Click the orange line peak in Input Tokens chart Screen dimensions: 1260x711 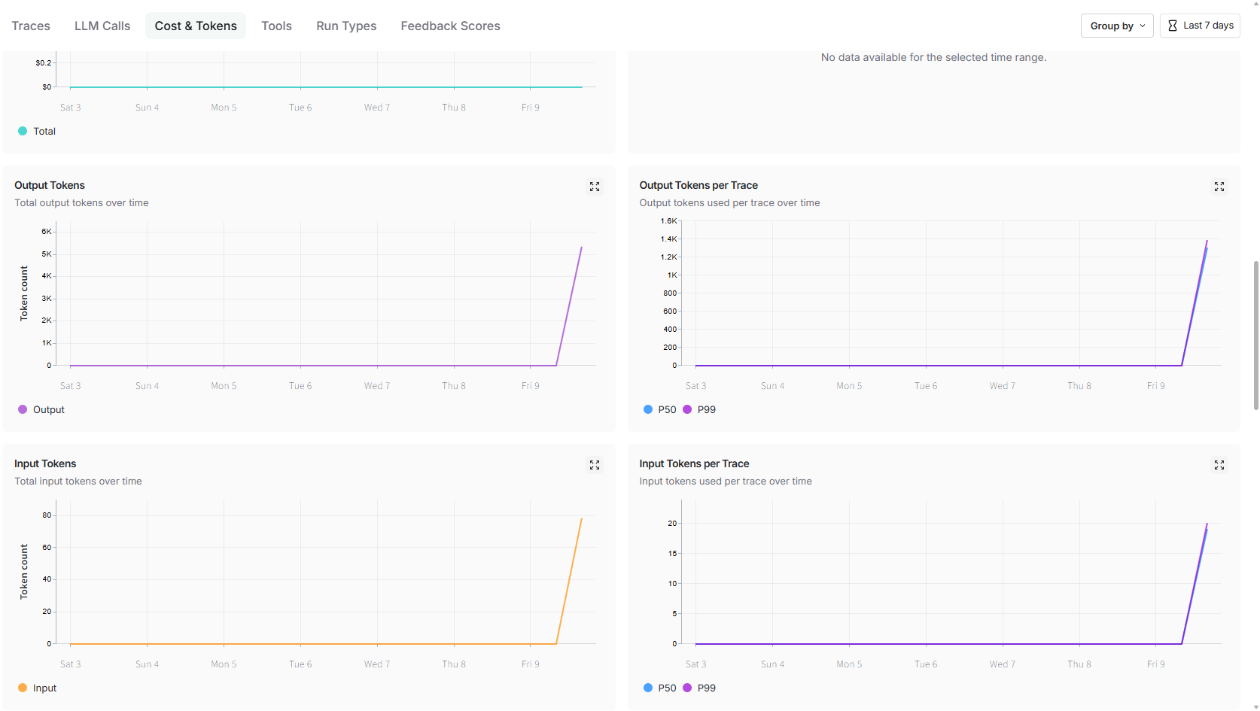pos(581,518)
